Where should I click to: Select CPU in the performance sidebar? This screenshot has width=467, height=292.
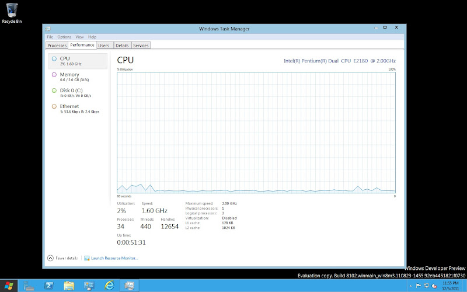point(78,61)
